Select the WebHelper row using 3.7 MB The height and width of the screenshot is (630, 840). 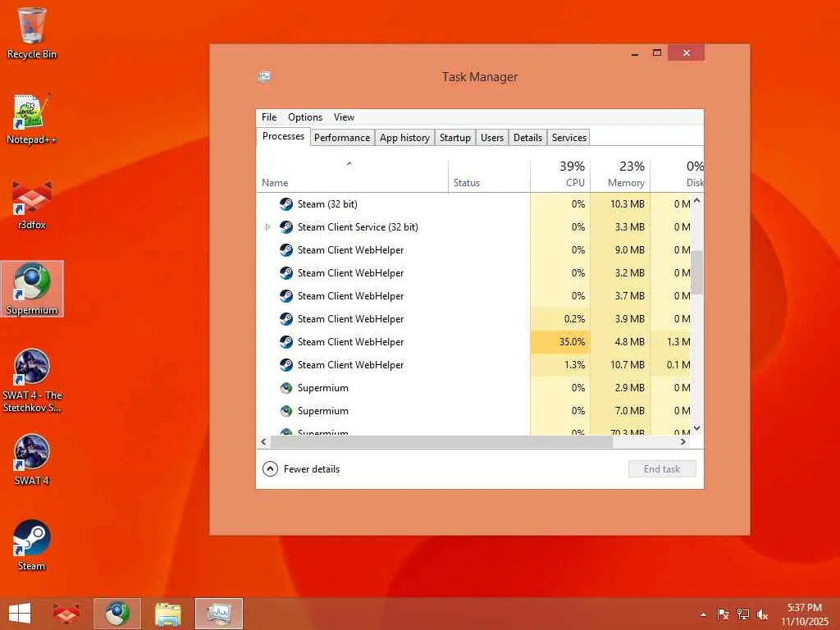click(473, 296)
